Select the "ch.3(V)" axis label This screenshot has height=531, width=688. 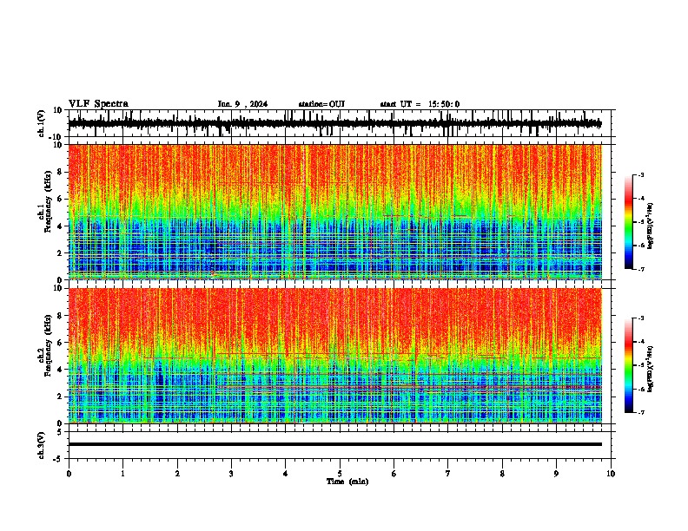click(x=42, y=445)
